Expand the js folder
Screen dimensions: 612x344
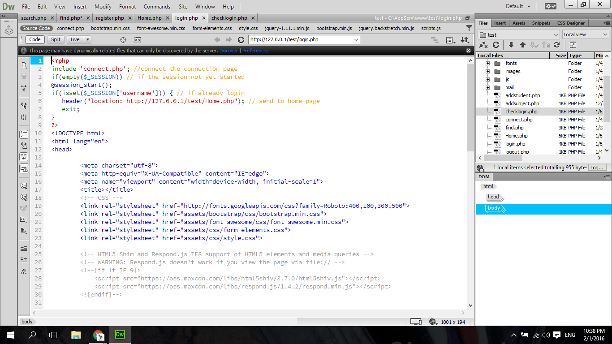[x=488, y=79]
